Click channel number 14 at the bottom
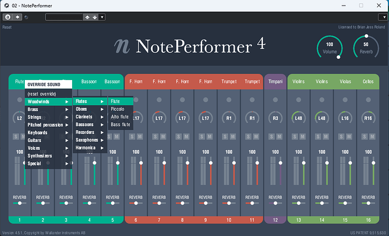This screenshot has height=236, width=389. (x=322, y=220)
